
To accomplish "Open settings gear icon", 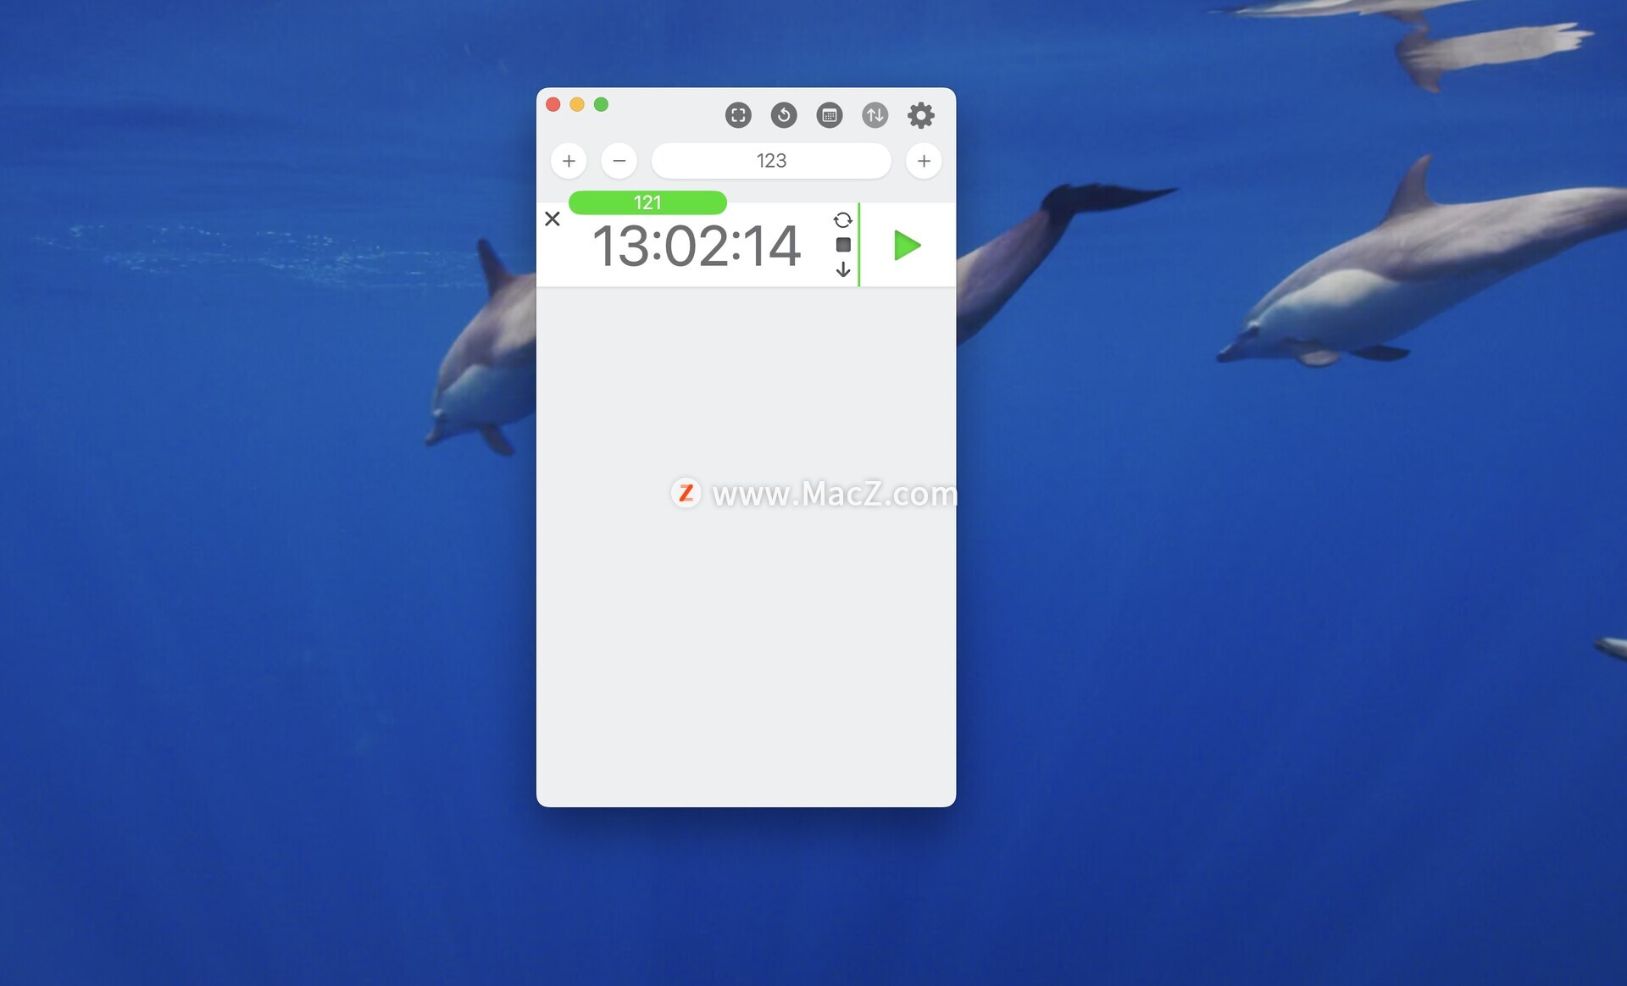I will pyautogui.click(x=921, y=115).
